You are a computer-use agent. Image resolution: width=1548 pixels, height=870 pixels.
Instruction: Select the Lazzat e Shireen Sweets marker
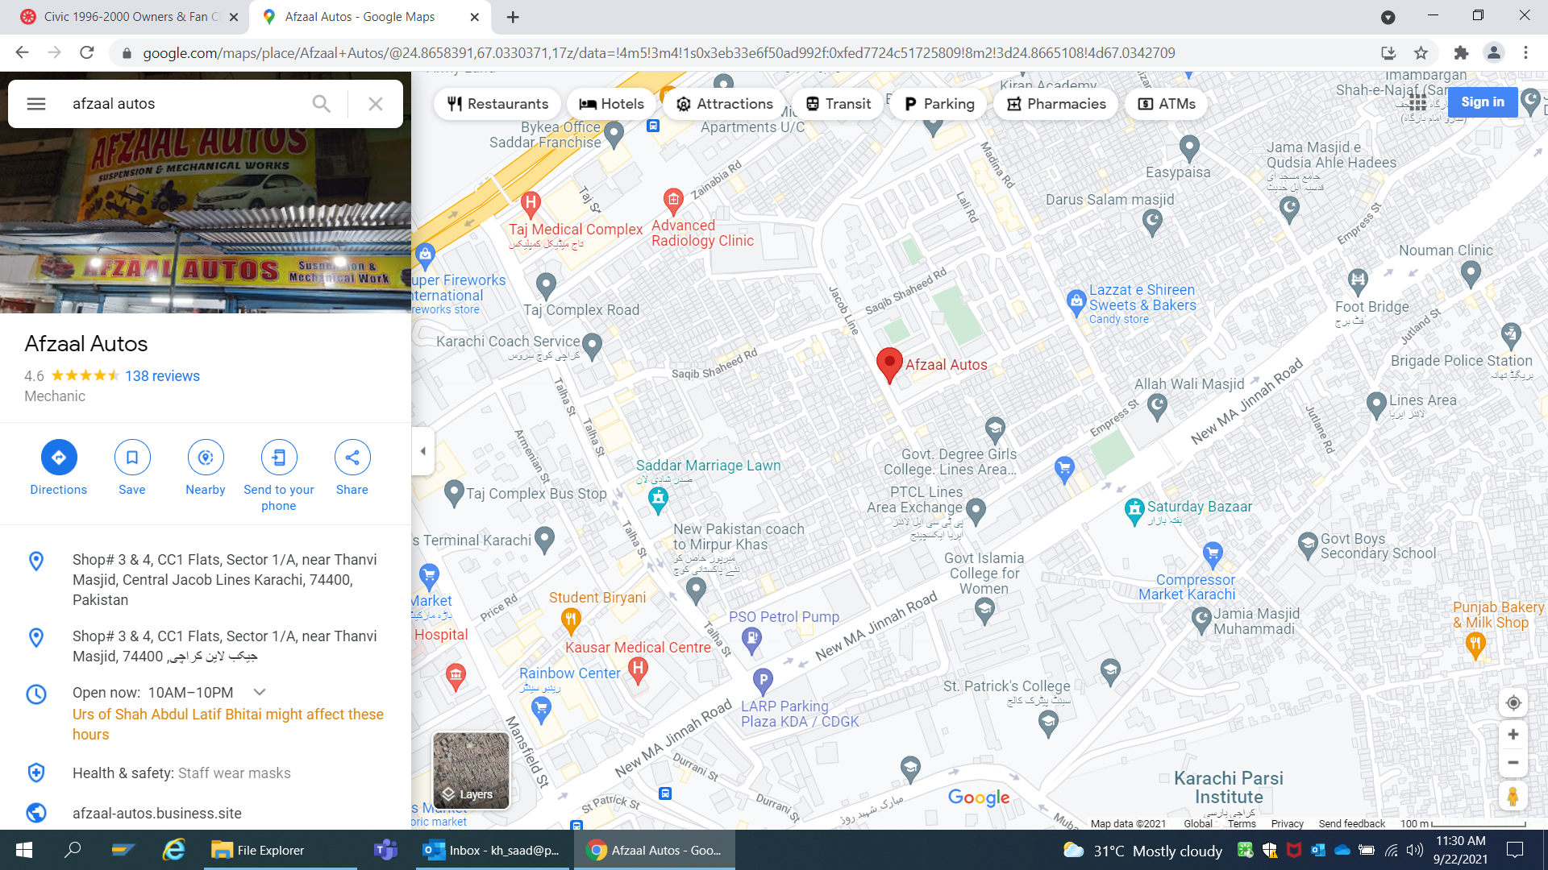[x=1076, y=303]
